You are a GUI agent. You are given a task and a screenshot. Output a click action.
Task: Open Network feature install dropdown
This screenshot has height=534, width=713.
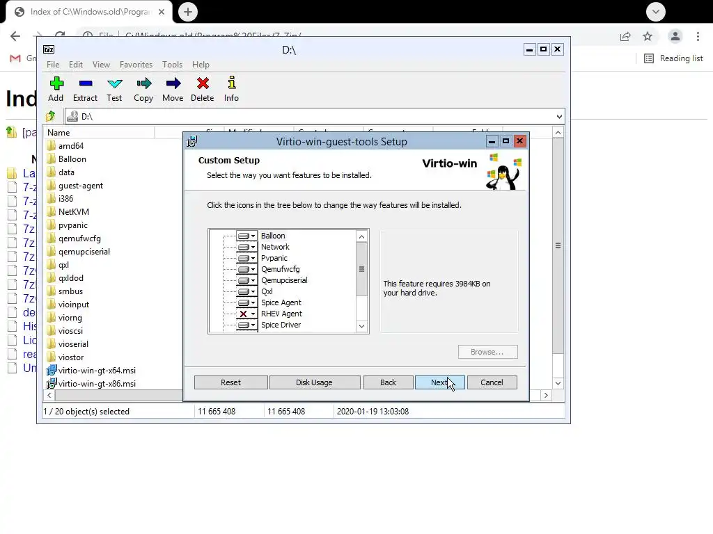[246, 247]
